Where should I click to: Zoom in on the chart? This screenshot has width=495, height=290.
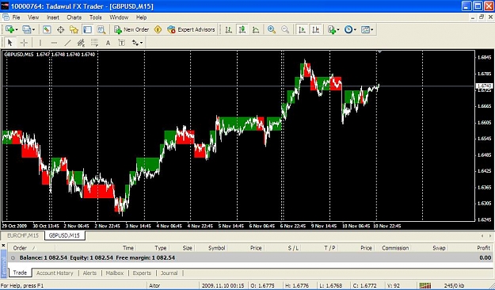pyautogui.click(x=272, y=29)
